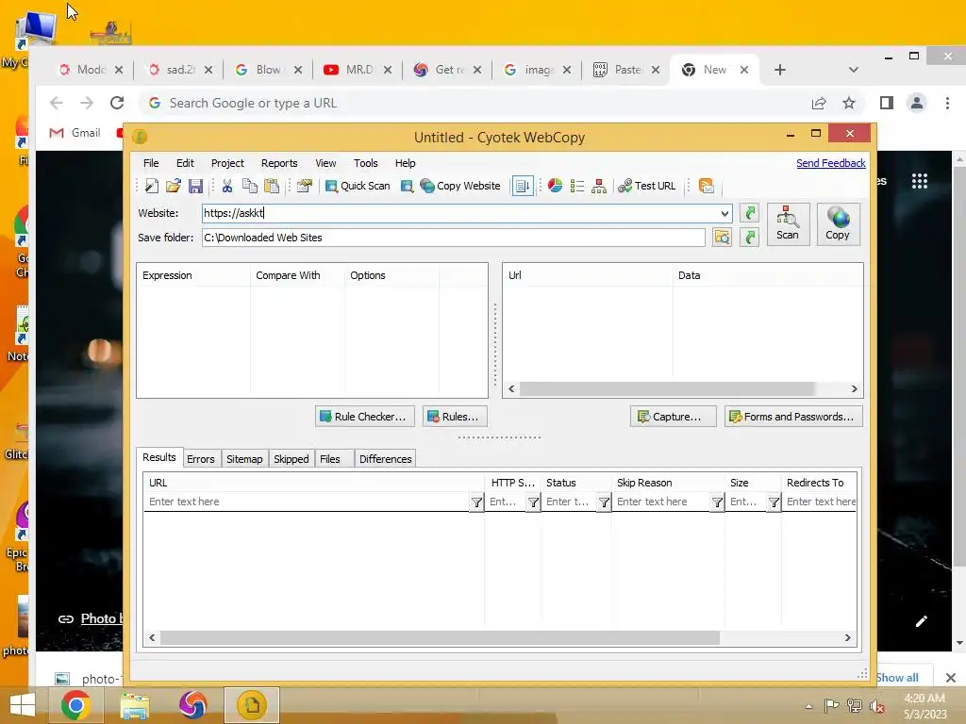Image resolution: width=966 pixels, height=724 pixels.
Task: Click the Redirects To column header
Action: tap(819, 483)
